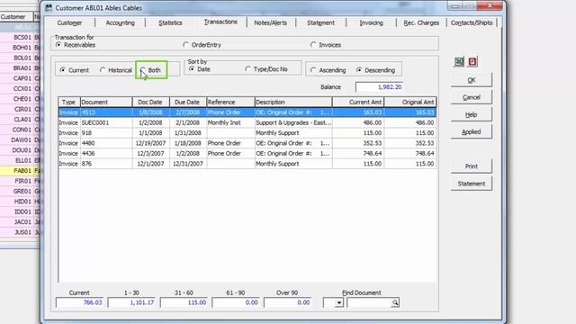Select customer BCS01 in background list
Image resolution: width=576 pixels, height=324 pixels.
pyautogui.click(x=20, y=38)
